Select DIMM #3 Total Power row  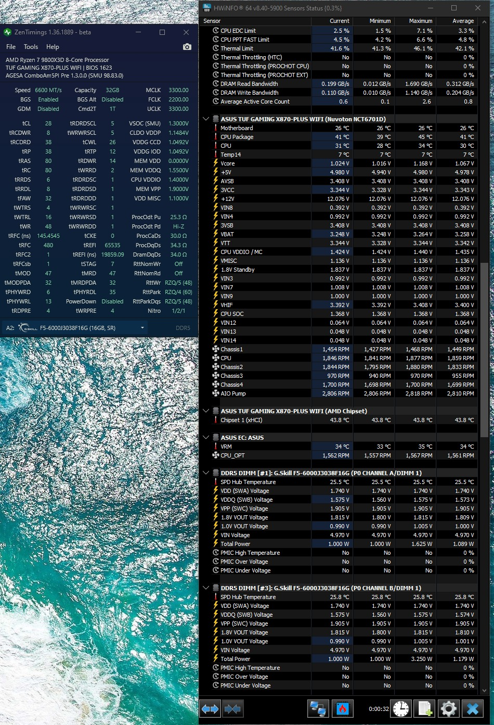pos(339,659)
